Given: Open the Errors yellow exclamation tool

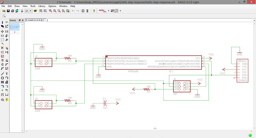Looking at the screenshot, I should click(7, 100).
